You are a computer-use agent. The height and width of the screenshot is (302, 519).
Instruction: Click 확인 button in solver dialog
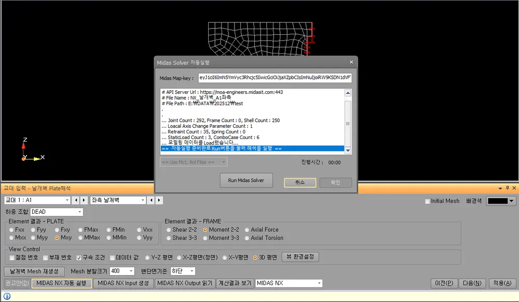click(x=336, y=182)
